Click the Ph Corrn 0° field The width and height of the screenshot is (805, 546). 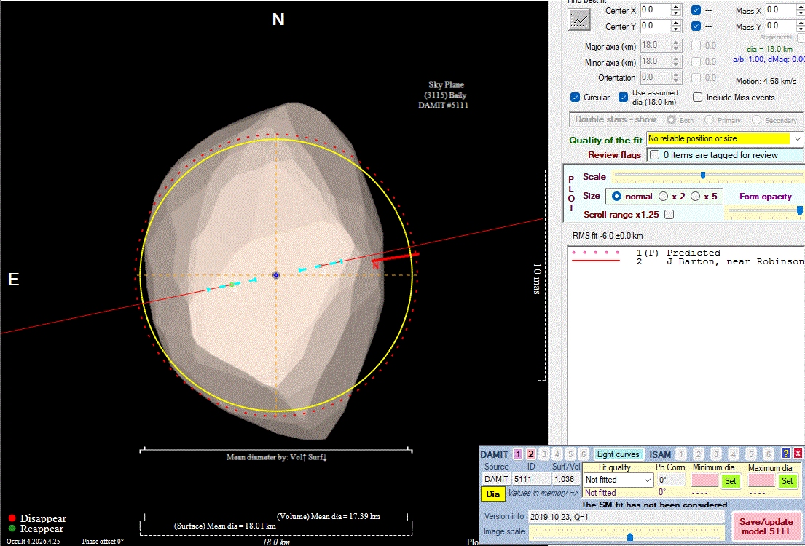pyautogui.click(x=671, y=480)
